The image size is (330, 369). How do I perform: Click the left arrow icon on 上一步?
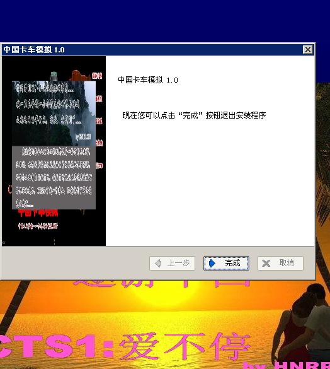tap(158, 263)
